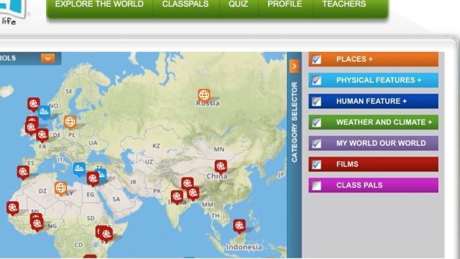
Task: Click the SA country label on map
Action: (116, 199)
